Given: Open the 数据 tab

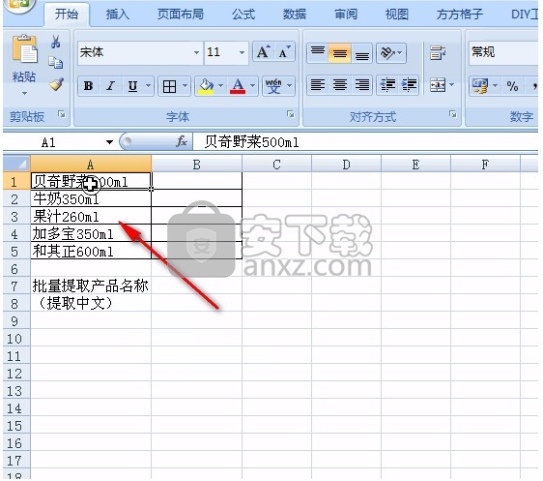Looking at the screenshot, I should [295, 15].
